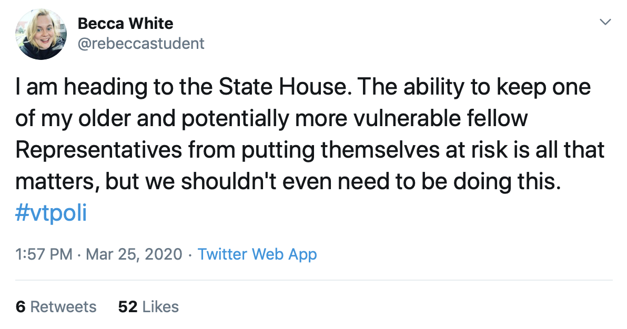Click the number 52 beside Likes
This screenshot has width=627, height=329.
click(128, 306)
